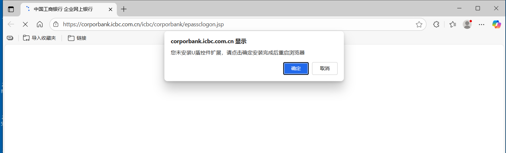Open the Favorites list icon
Screen dimensions: 506x153
pos(453,24)
